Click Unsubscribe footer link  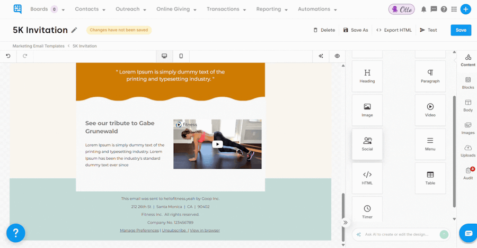[x=174, y=231]
